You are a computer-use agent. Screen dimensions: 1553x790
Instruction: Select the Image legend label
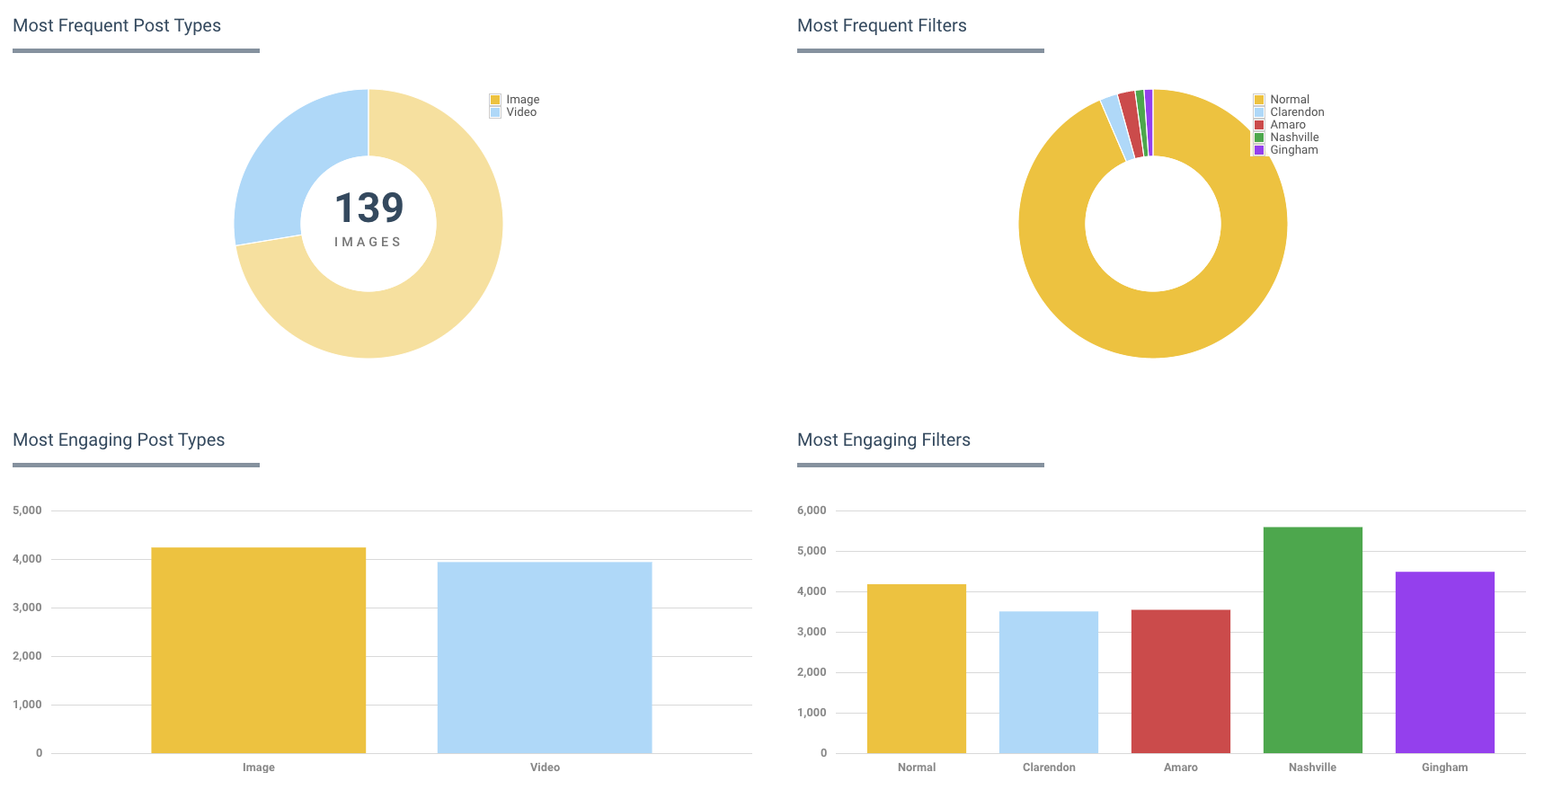(522, 100)
